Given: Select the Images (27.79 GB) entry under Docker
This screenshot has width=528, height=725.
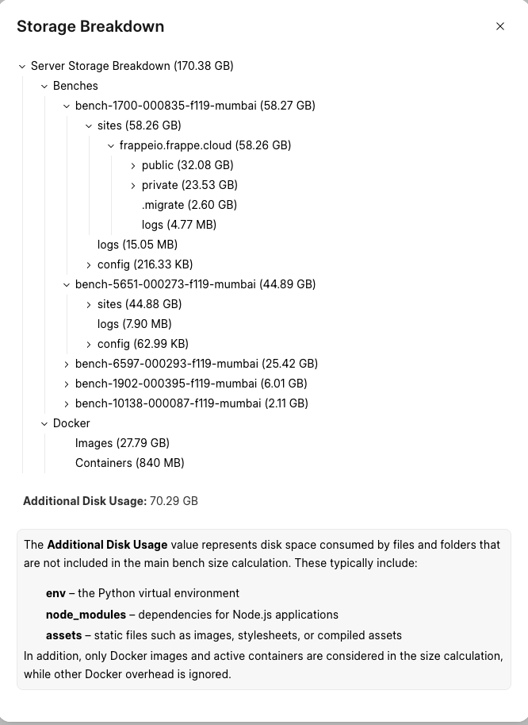Looking at the screenshot, I should click(x=122, y=443).
